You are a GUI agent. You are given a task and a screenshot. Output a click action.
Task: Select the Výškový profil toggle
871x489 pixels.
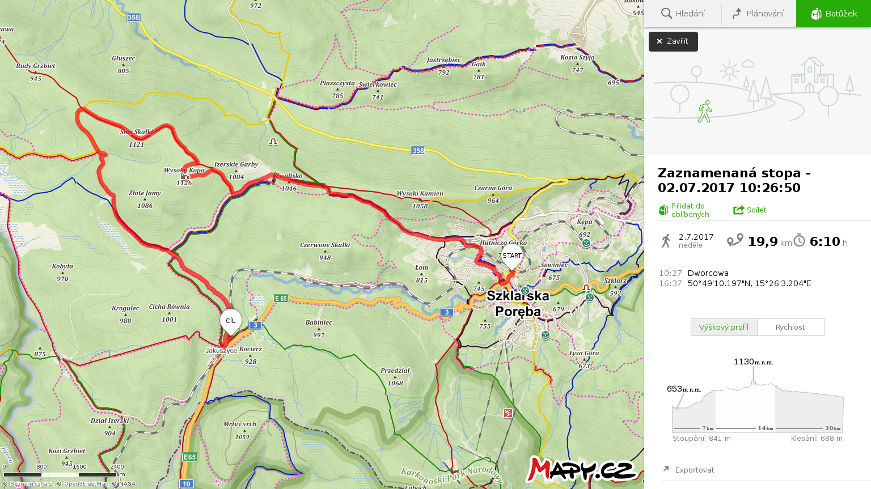point(724,327)
